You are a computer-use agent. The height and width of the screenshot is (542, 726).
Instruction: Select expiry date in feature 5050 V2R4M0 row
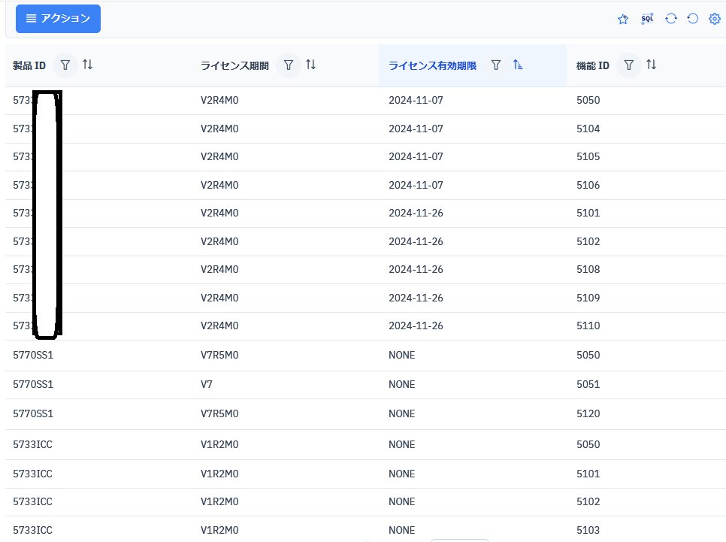click(416, 100)
